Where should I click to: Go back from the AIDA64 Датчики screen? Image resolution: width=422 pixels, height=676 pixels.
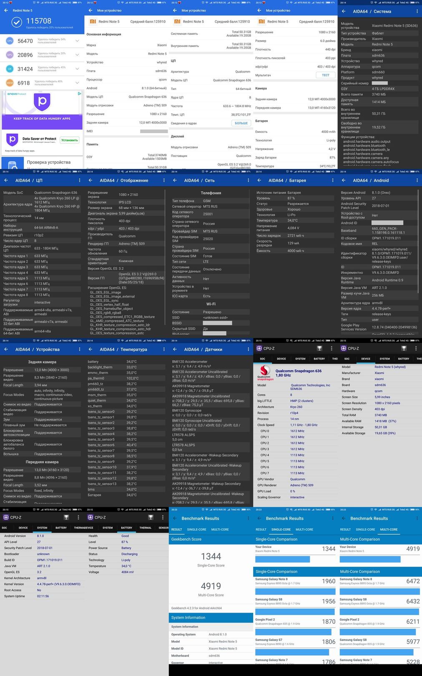pos(175,349)
